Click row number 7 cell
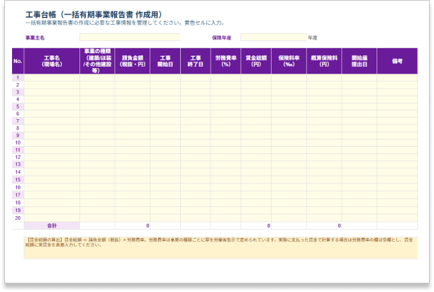This screenshot has width=434, height=292. click(x=18, y=120)
